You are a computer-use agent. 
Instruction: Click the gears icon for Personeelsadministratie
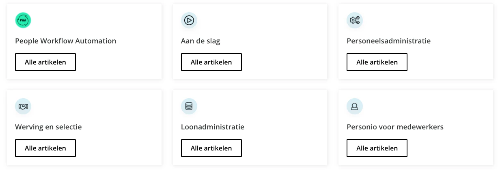point(355,20)
